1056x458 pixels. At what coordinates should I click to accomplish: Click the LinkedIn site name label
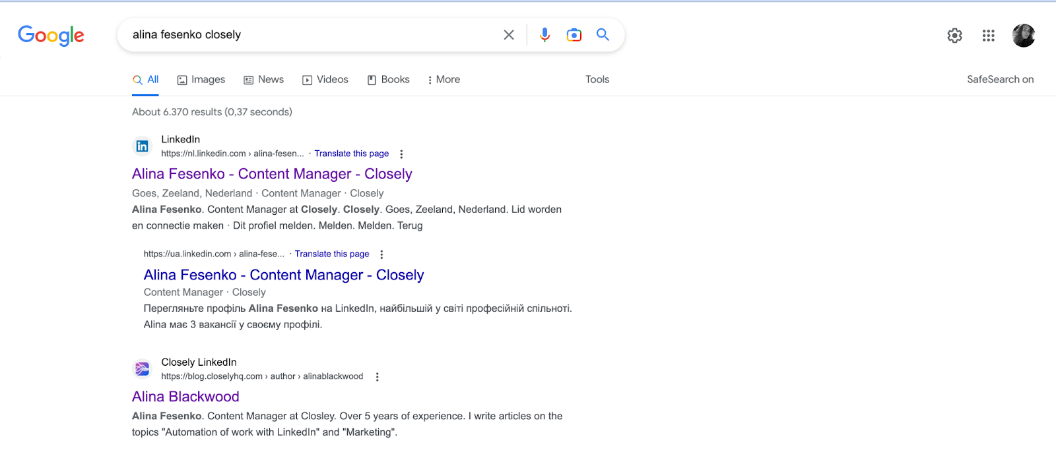[x=180, y=139]
